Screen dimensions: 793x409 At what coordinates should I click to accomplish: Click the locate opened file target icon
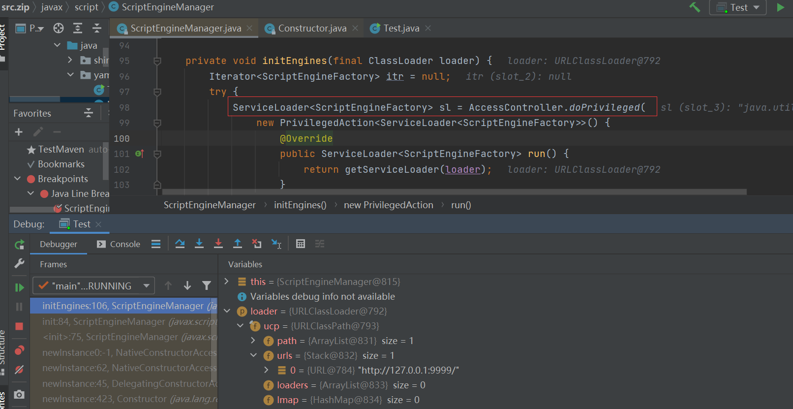[59, 28]
